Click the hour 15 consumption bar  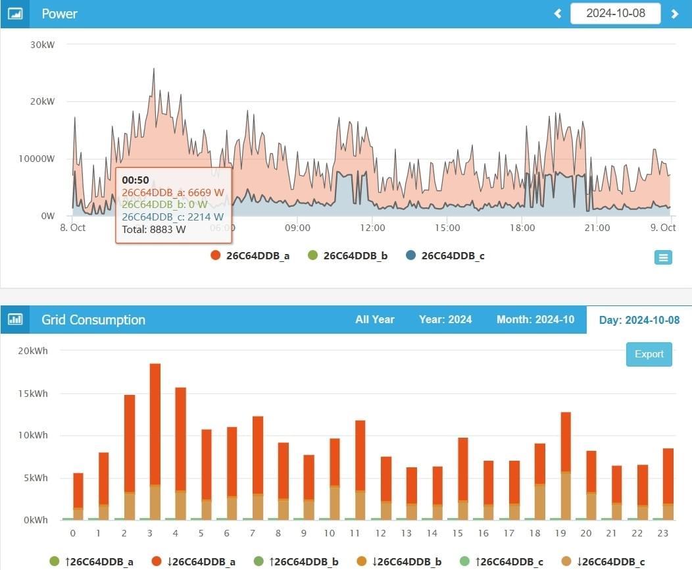(463, 479)
